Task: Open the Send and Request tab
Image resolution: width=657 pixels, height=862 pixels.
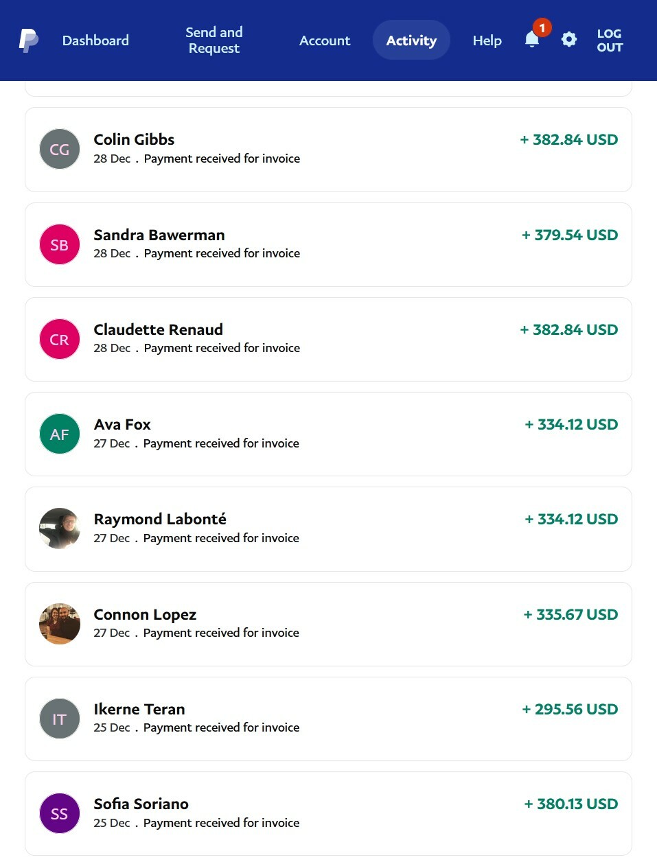Action: [x=214, y=40]
